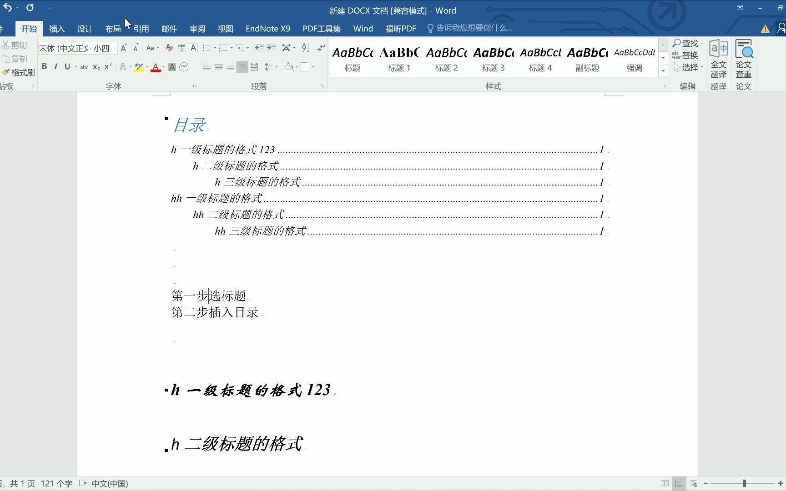786x491 pixels.
Task: Click the yellow warning triangle icon
Action: pyautogui.click(x=766, y=29)
